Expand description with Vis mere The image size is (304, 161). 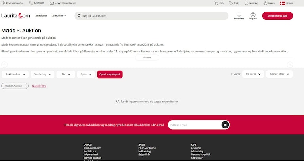[147, 57]
